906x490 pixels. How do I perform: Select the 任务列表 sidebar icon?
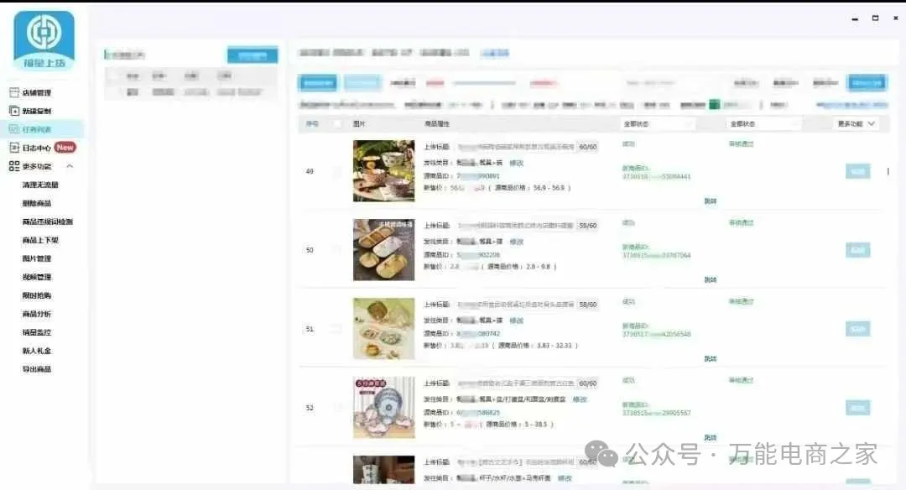(x=13, y=129)
